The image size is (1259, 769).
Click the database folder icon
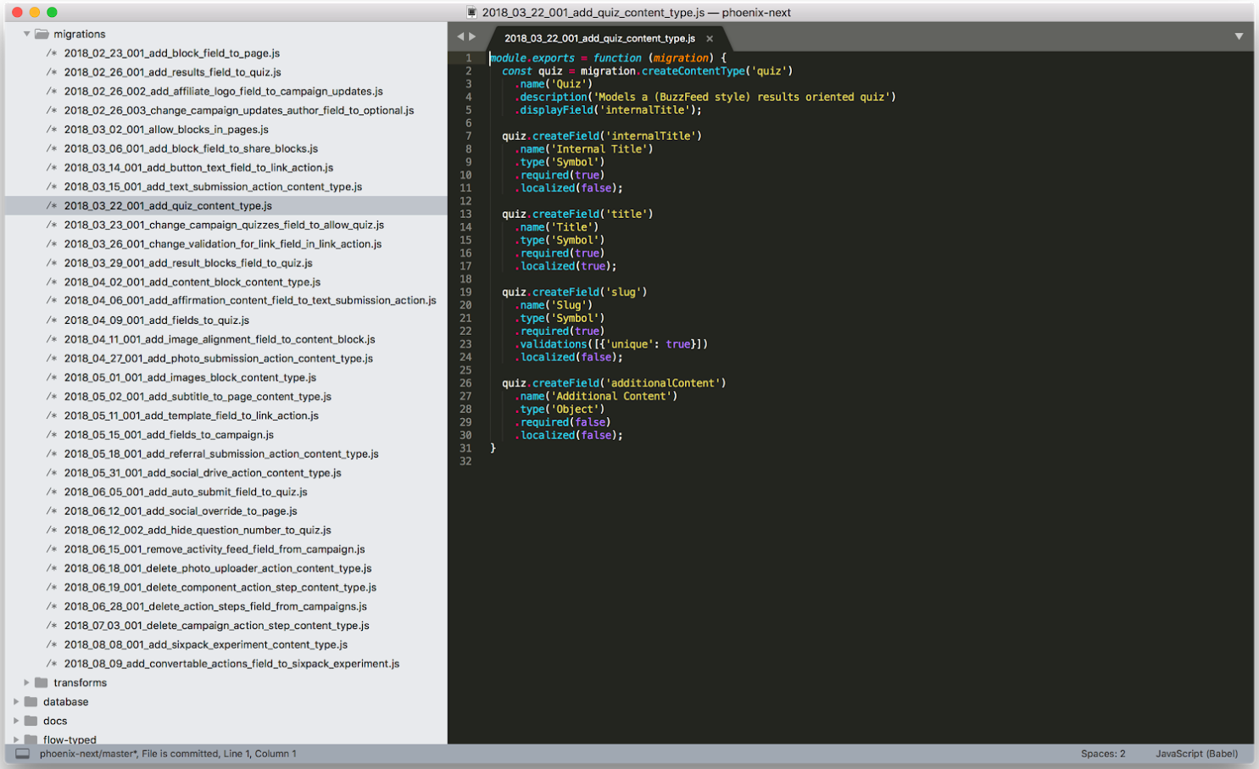point(31,702)
